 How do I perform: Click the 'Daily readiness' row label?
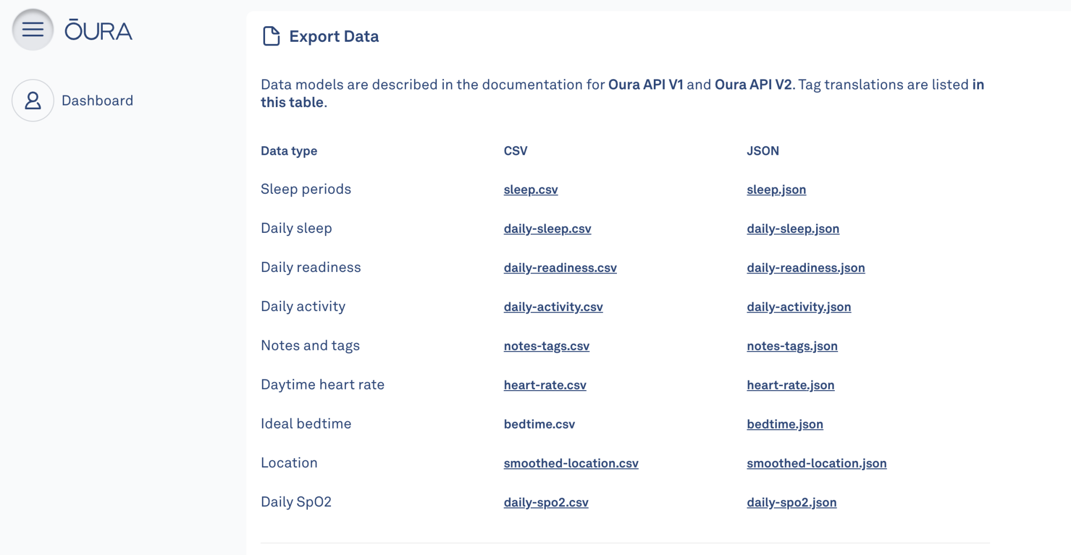(x=311, y=267)
